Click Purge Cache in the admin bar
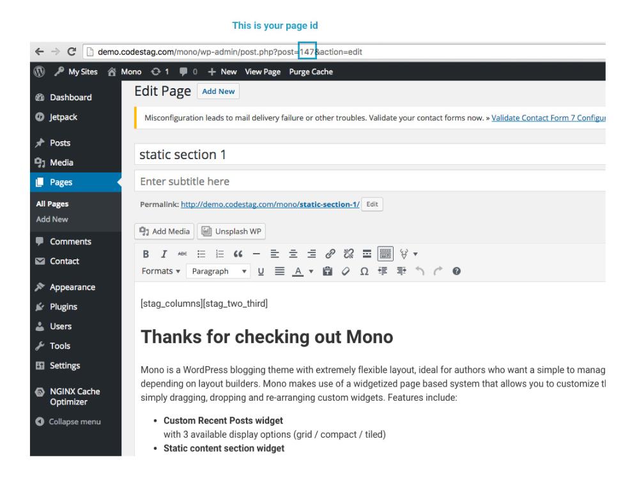 (x=311, y=72)
